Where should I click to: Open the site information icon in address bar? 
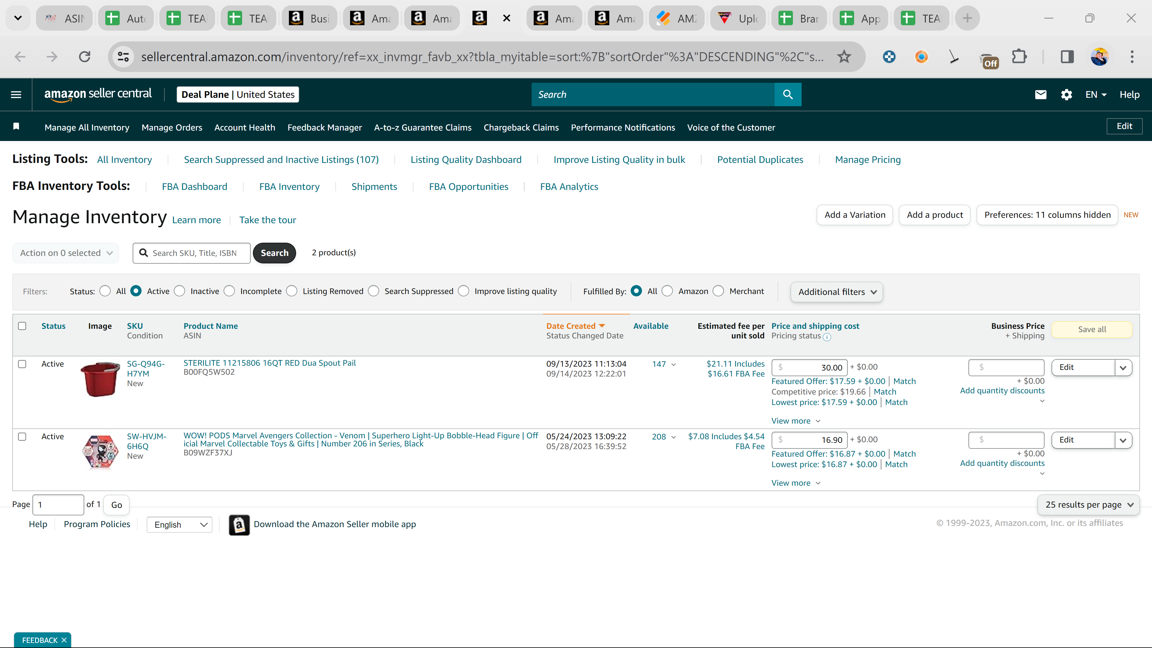tap(123, 57)
